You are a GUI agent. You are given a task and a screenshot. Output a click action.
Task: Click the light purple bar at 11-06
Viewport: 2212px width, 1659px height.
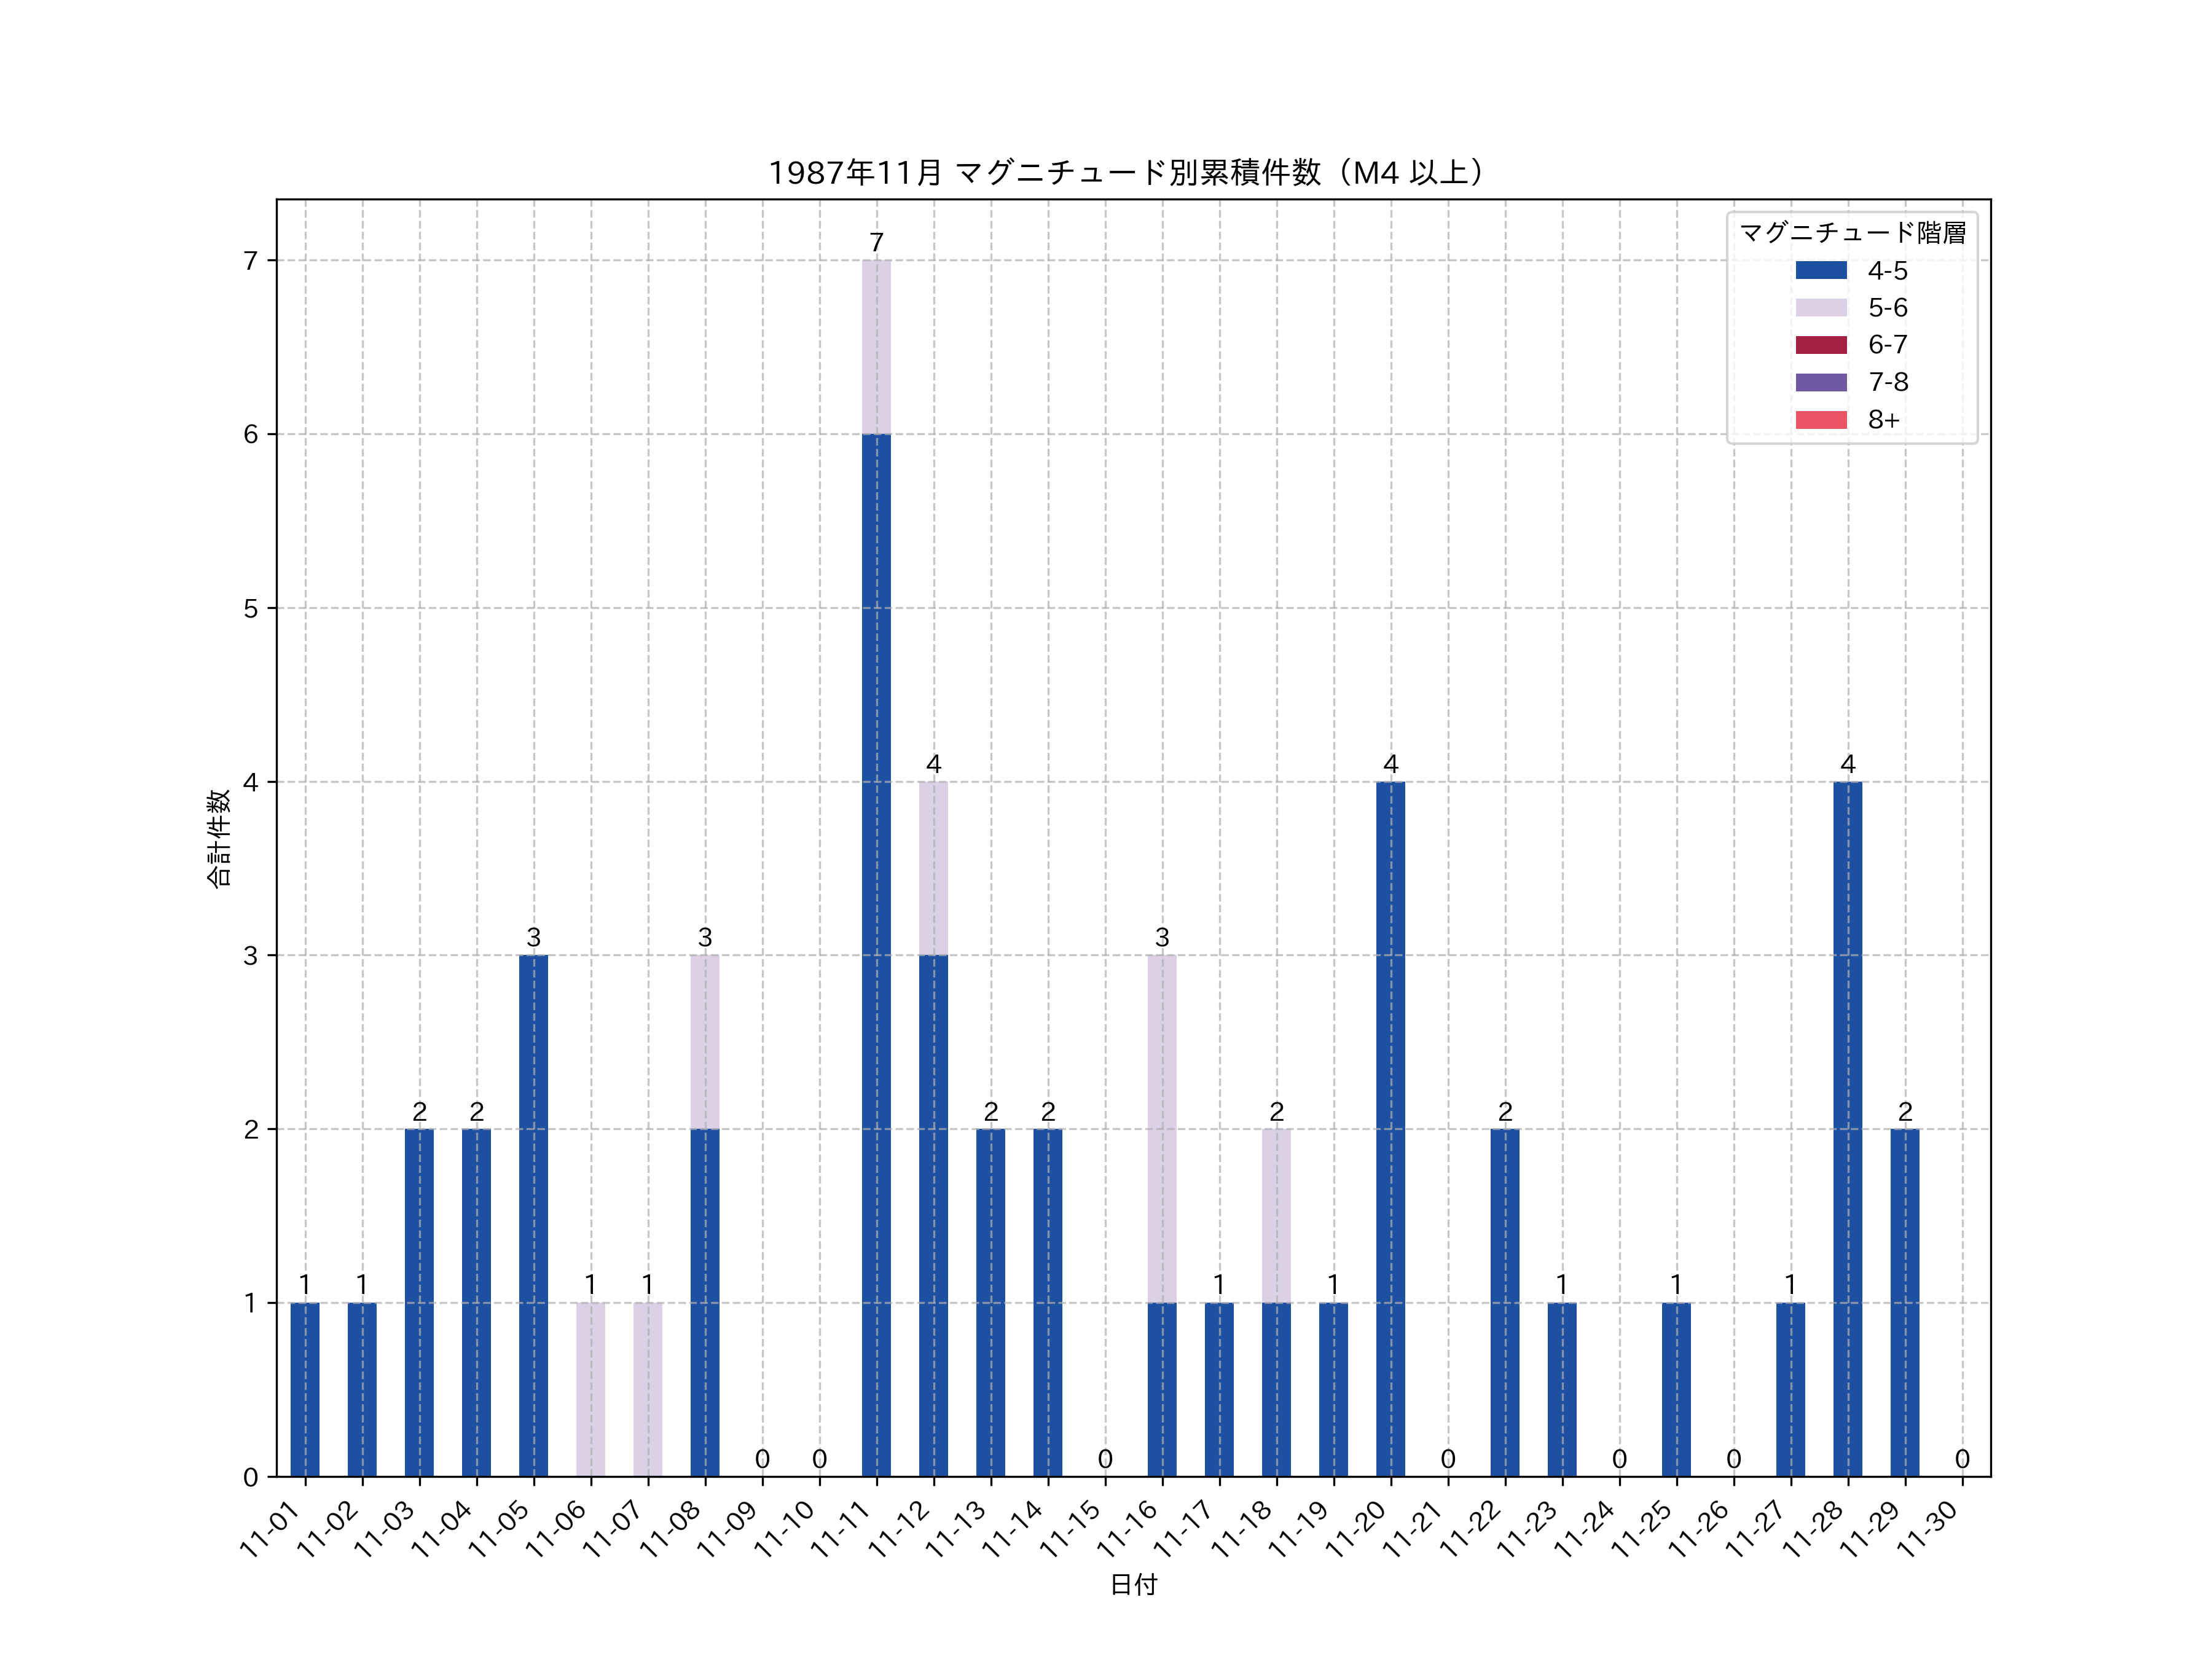click(590, 1389)
